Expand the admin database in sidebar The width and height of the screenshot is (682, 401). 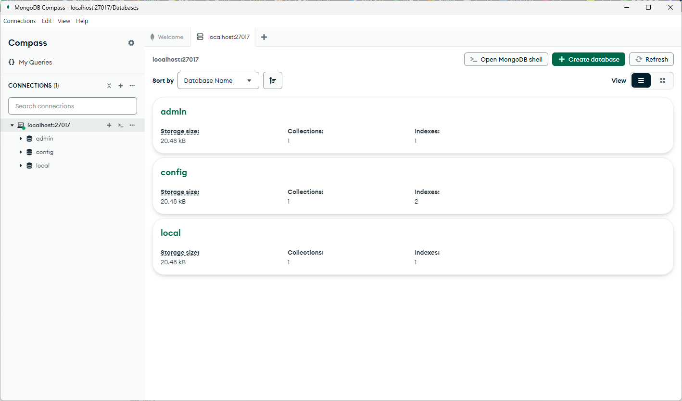pos(21,139)
